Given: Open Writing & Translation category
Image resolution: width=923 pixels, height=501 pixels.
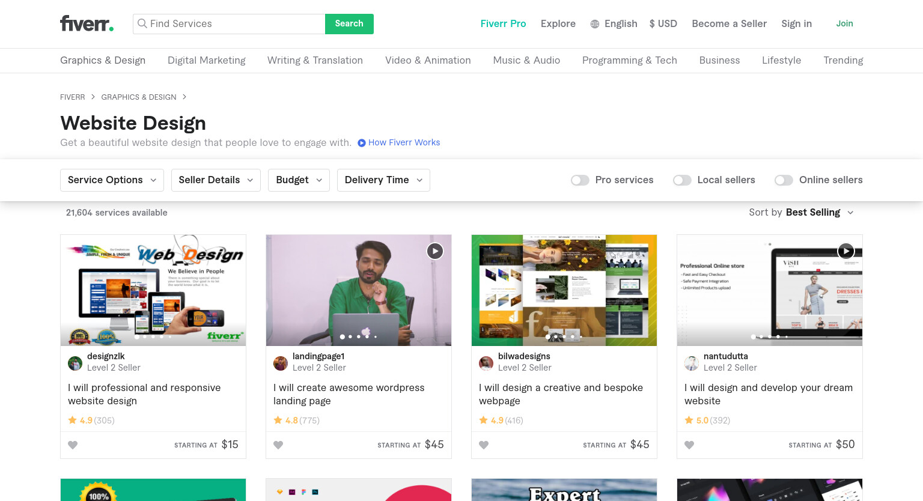Looking at the screenshot, I should point(315,60).
